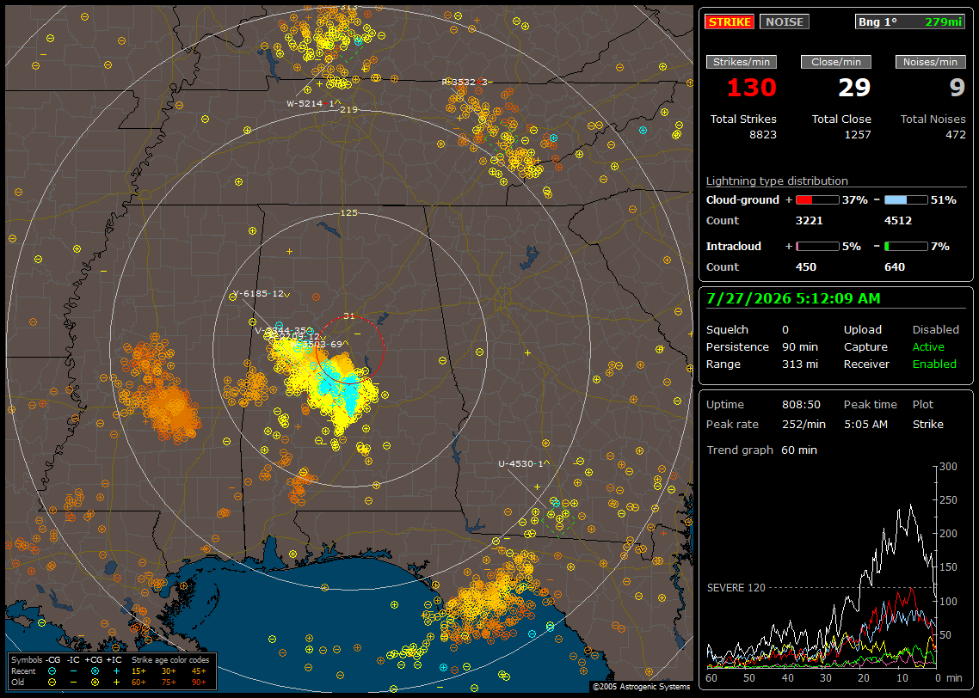
Task: Toggle the STRIKE indicator button
Action: tap(730, 21)
